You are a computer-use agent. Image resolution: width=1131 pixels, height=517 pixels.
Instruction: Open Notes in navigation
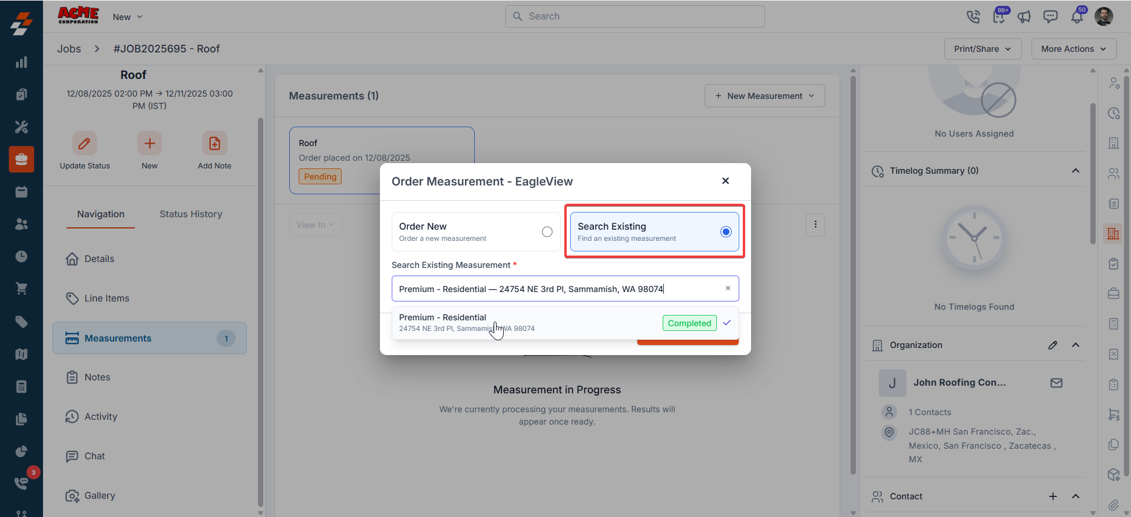pos(150,377)
